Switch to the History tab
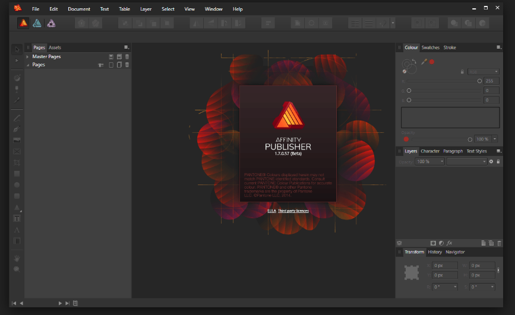 tap(435, 252)
